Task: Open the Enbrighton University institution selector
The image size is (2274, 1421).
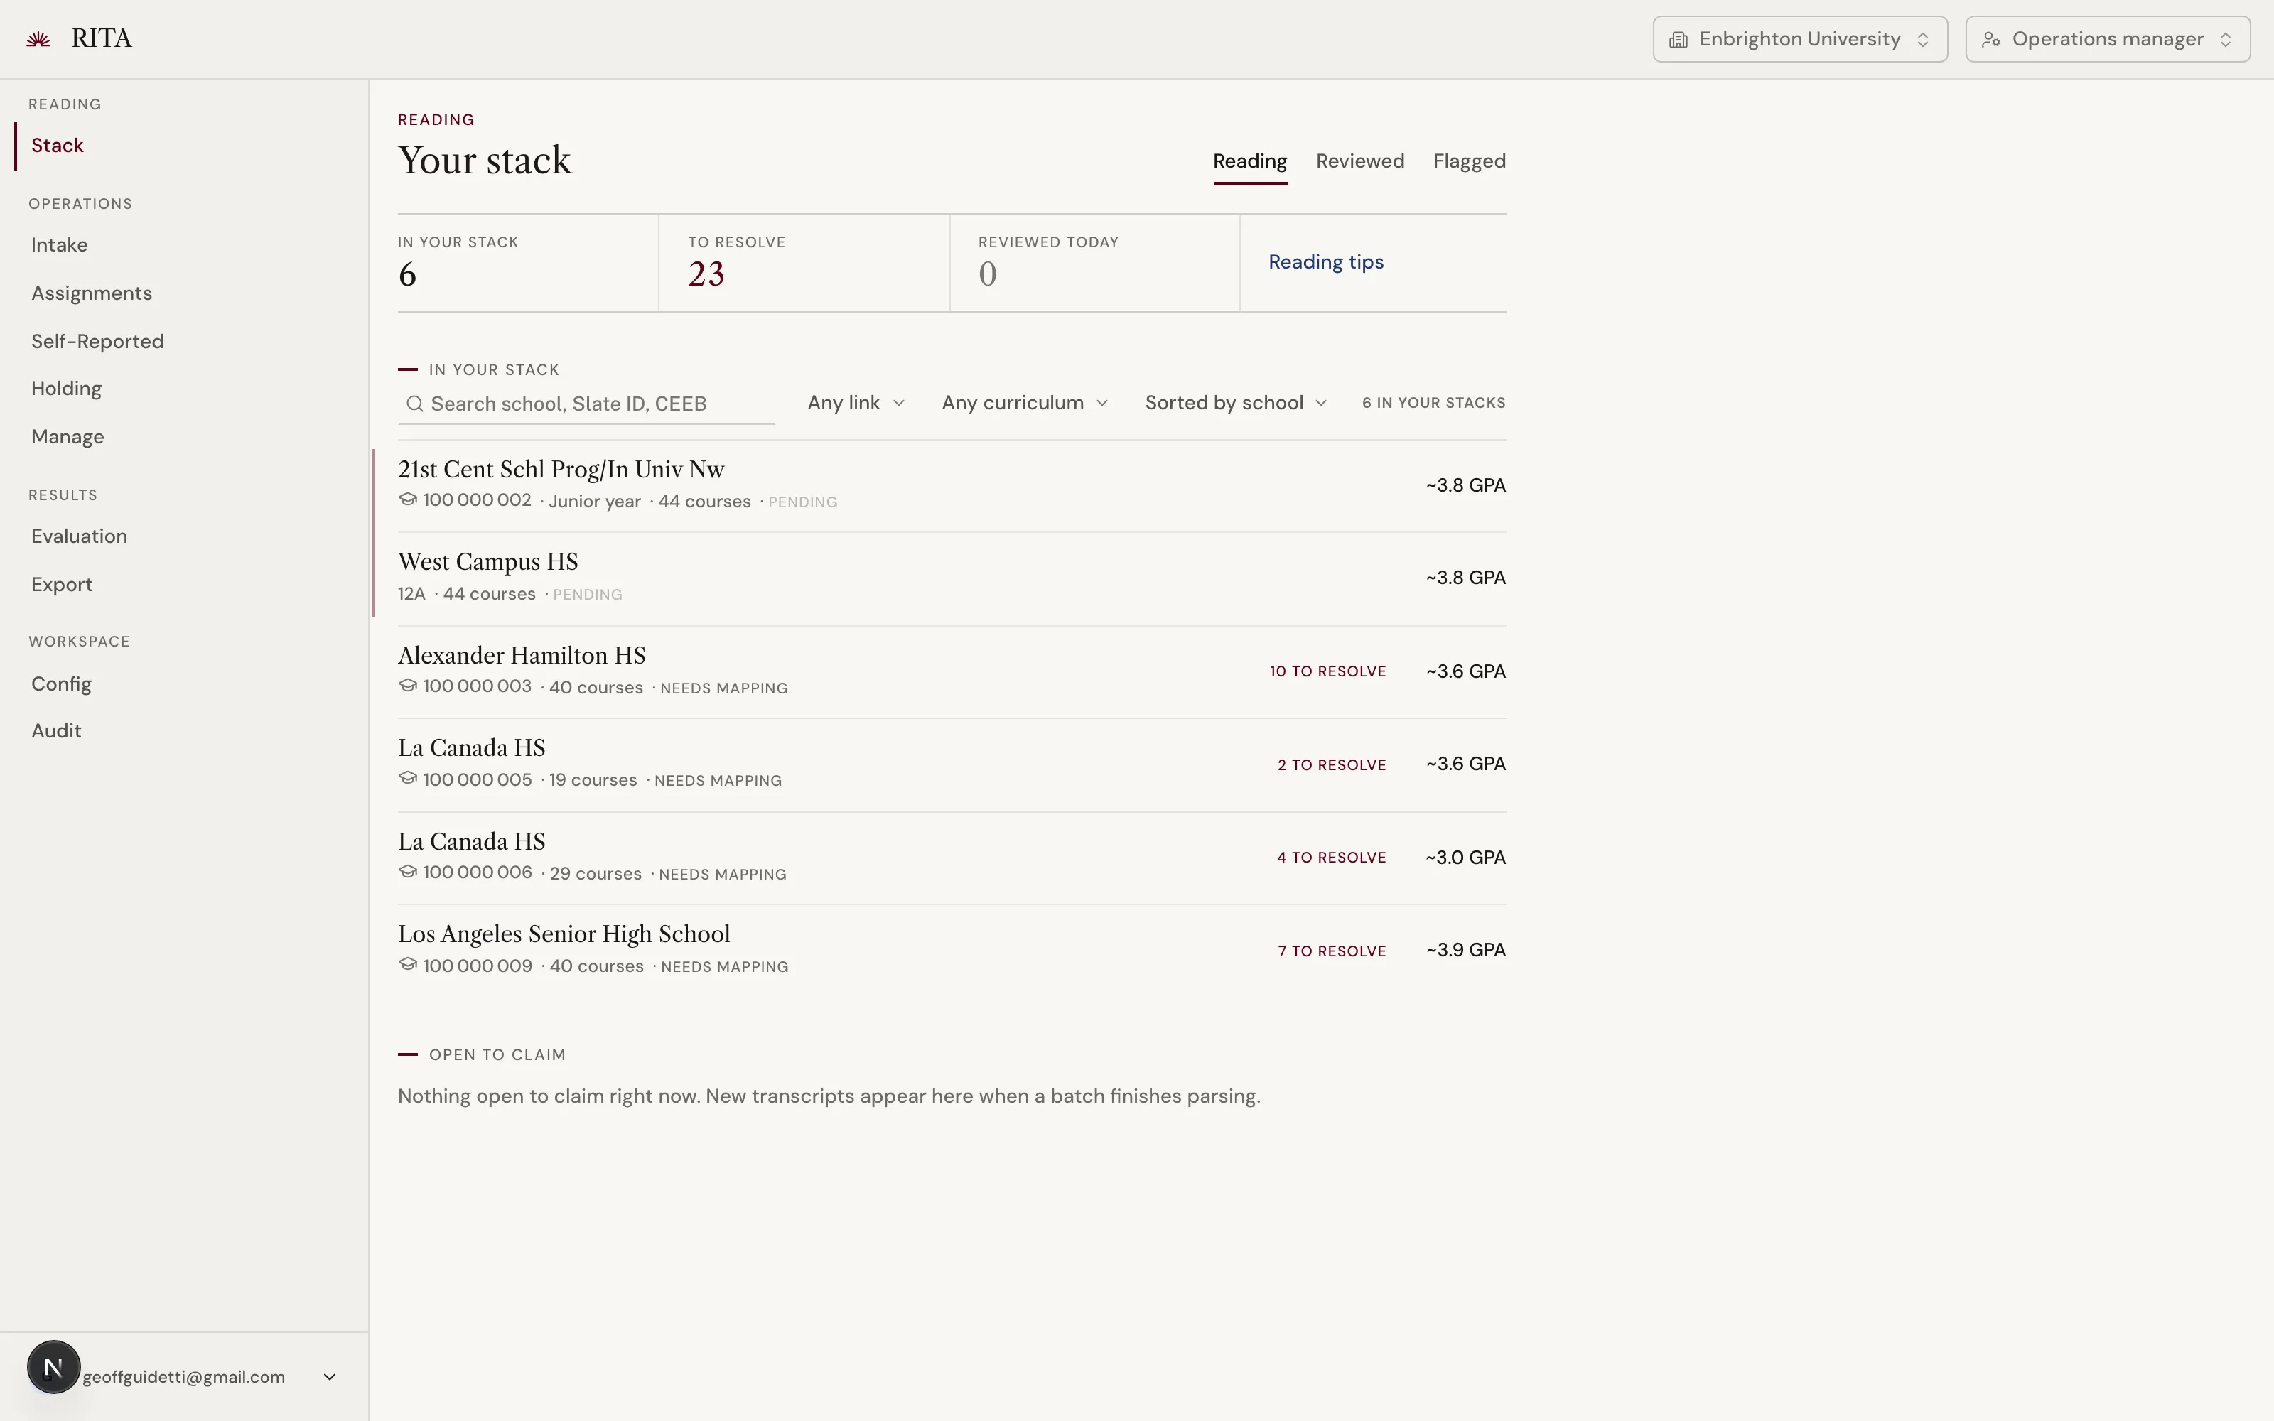Action: 1799,40
